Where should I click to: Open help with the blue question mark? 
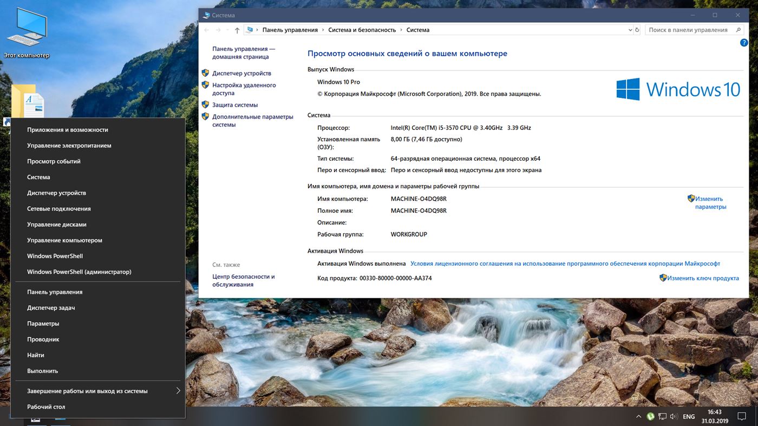pyautogui.click(x=744, y=43)
